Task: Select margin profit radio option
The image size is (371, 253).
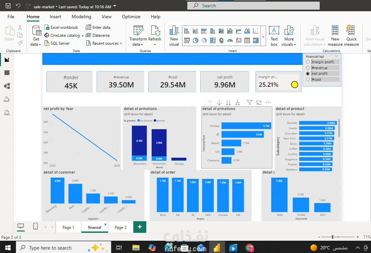Action: [308, 62]
